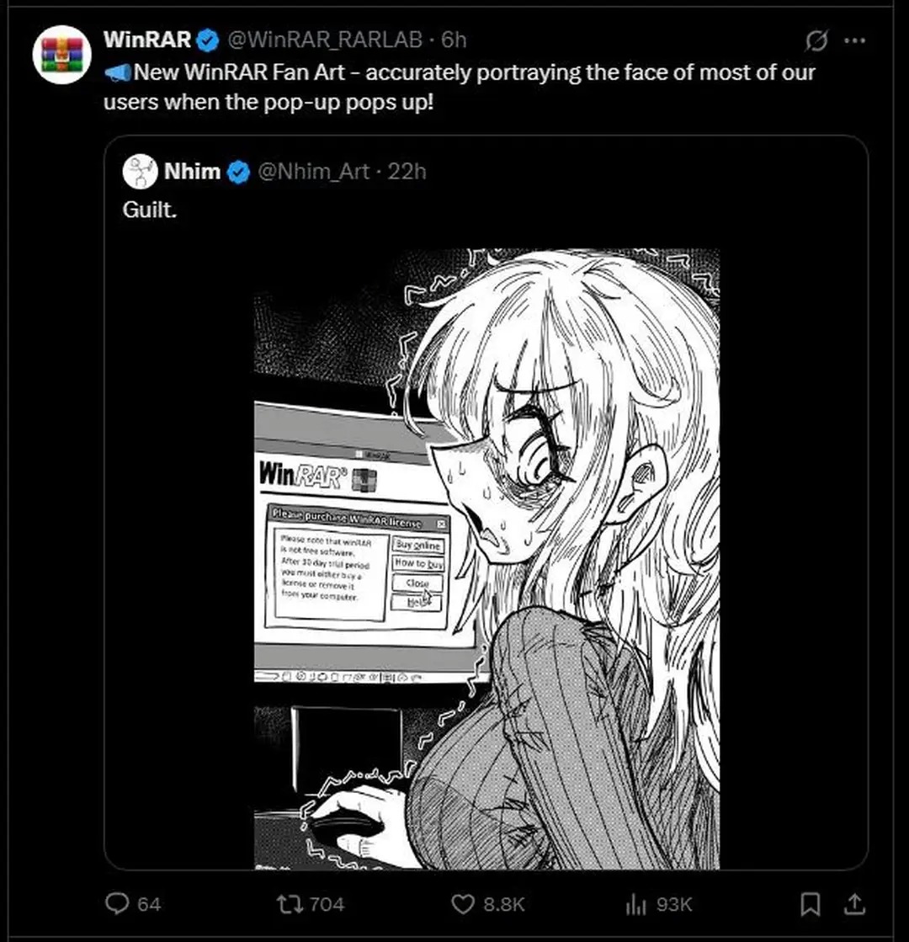This screenshot has height=942, width=909.
Task: Open the WinRAR profile avatar
Action: pos(62,55)
